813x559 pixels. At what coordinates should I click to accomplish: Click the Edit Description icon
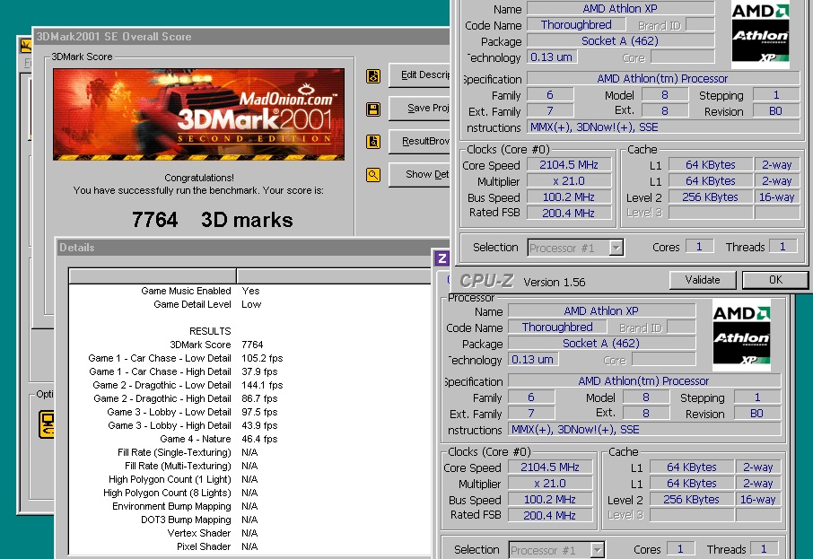(x=373, y=76)
